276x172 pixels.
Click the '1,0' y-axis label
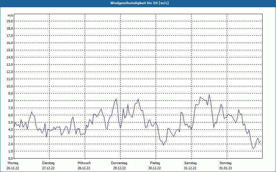click(11, 151)
